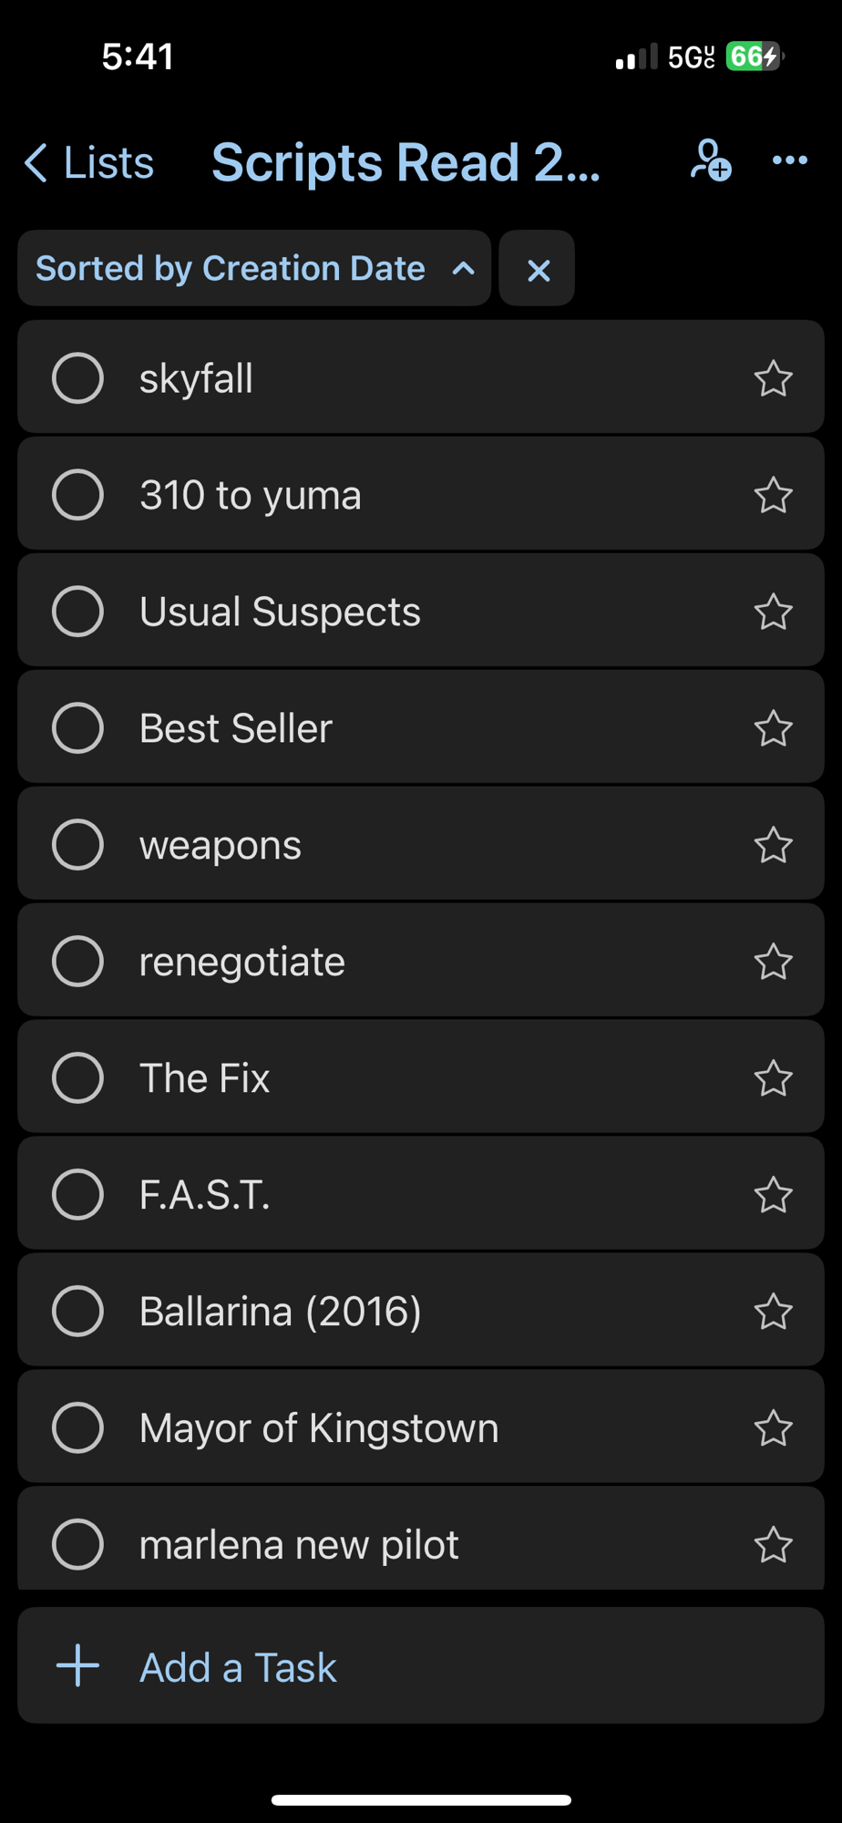Open the share list person icon

pyautogui.click(x=710, y=161)
